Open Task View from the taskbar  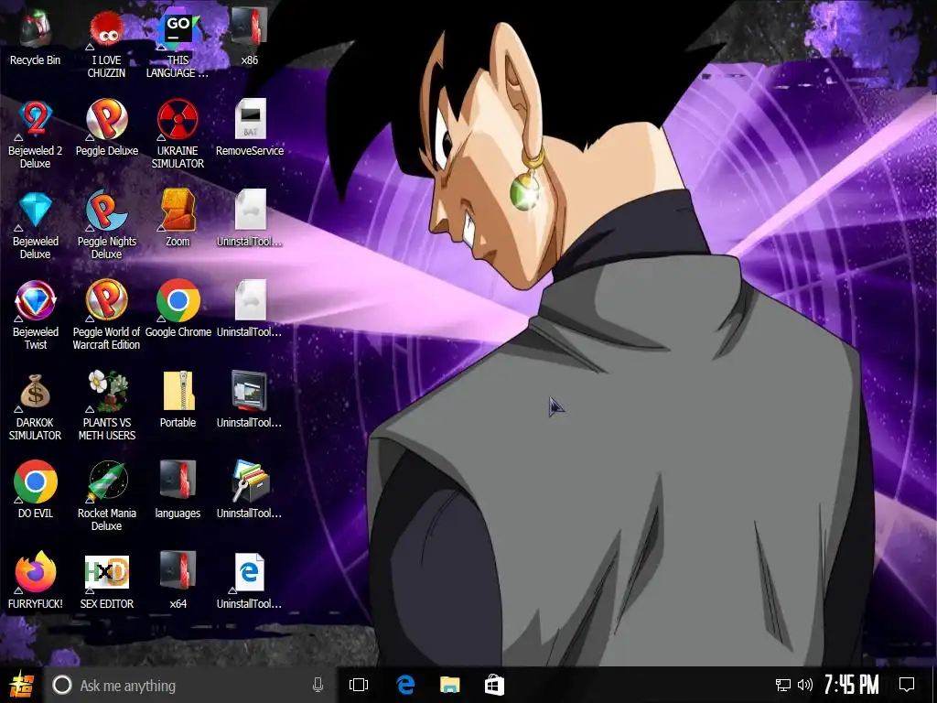(x=359, y=685)
